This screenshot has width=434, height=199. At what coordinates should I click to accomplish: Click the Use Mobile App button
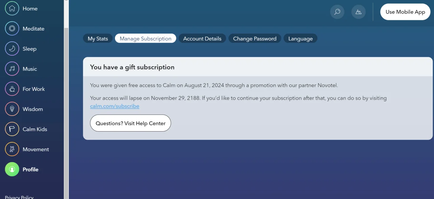click(405, 12)
